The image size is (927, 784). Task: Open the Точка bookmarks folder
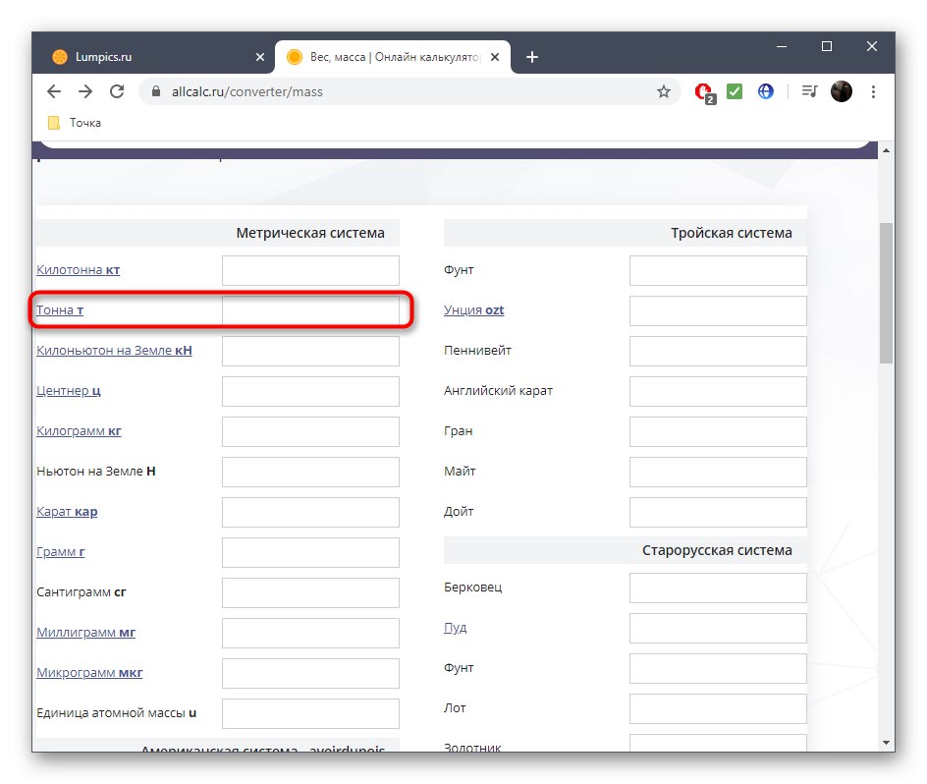75,123
